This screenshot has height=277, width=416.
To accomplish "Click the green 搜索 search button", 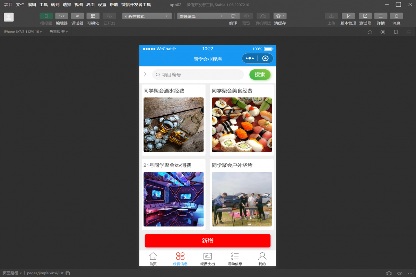I will point(260,74).
